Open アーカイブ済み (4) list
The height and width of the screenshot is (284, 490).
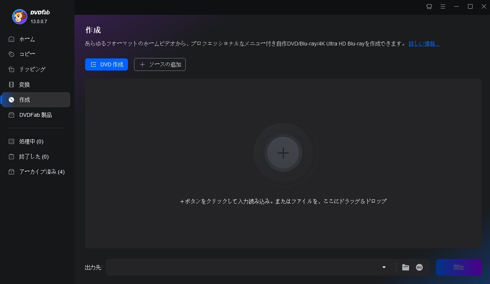click(36, 172)
